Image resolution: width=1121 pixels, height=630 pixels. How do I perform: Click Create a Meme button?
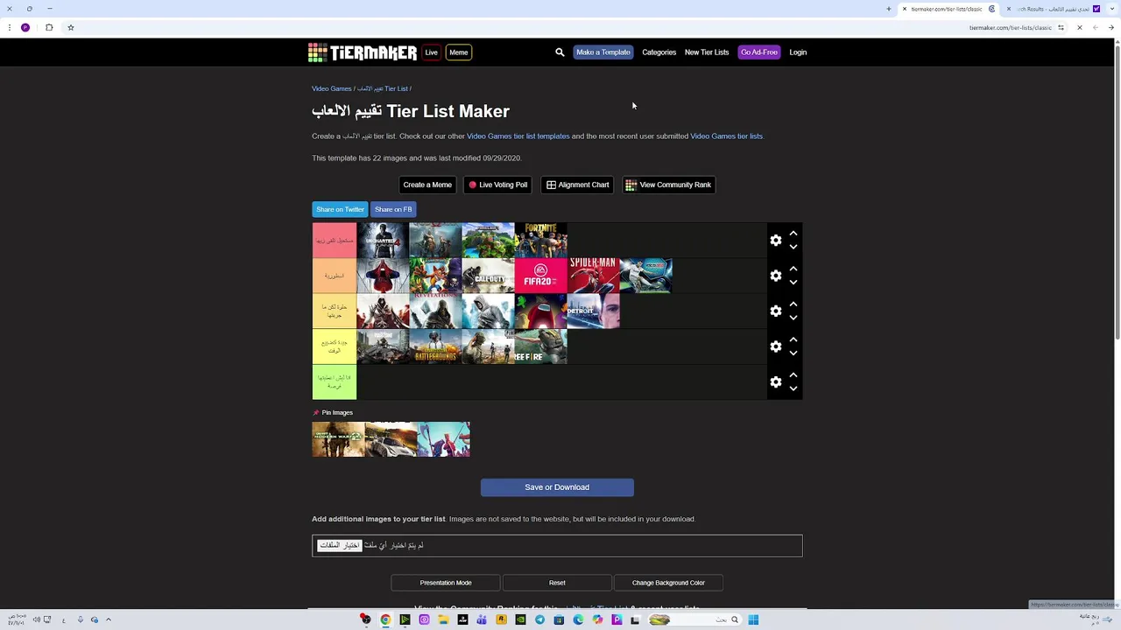(x=427, y=185)
